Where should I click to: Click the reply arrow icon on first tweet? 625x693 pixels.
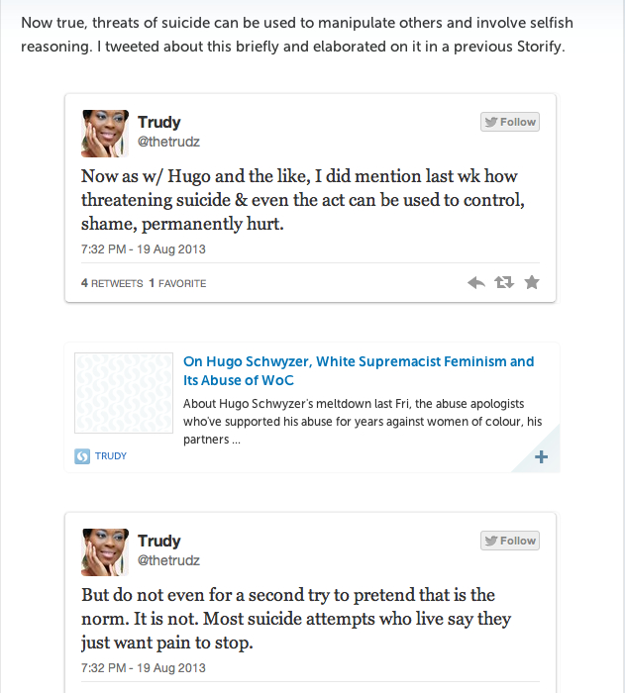476,283
